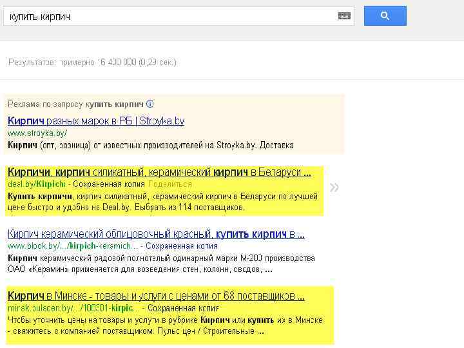Click the minsk.pulscen.by URL text
Image resolution: width=464 pixels, height=348 pixels.
73,308
